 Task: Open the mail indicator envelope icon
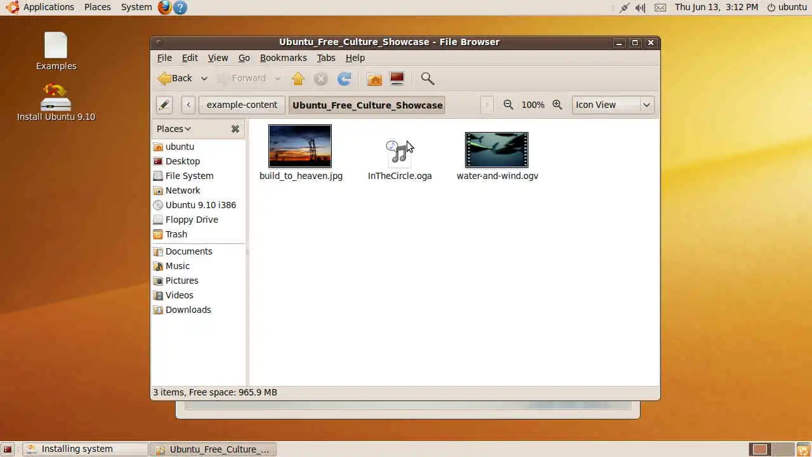tap(660, 8)
